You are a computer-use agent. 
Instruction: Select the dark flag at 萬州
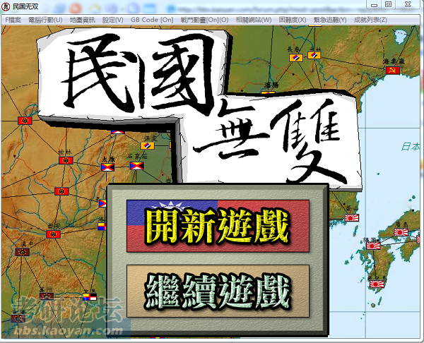point(47,296)
